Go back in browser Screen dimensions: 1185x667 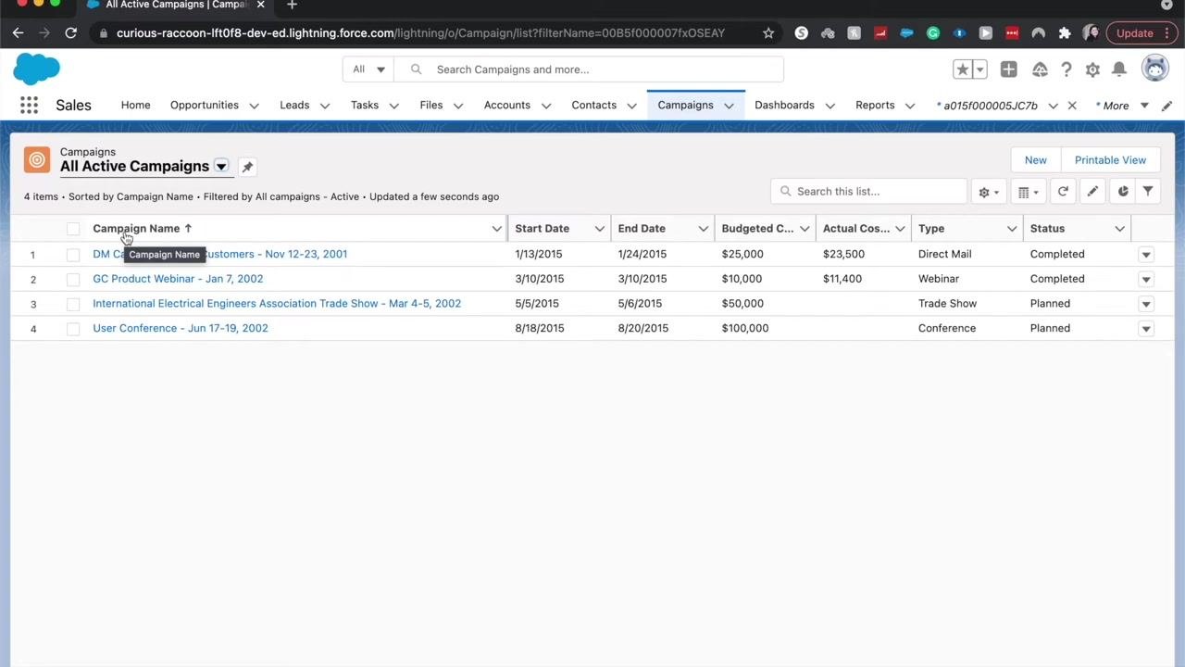(19, 33)
